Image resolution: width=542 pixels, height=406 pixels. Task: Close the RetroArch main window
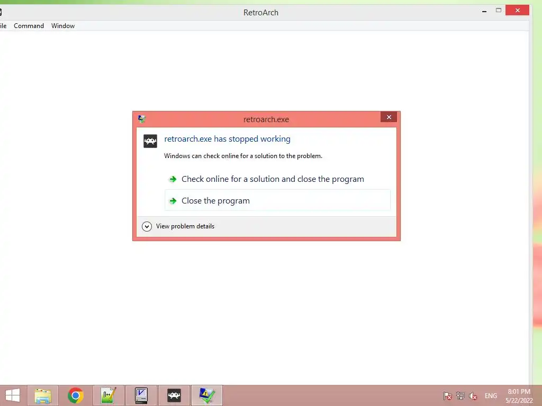[x=517, y=10]
